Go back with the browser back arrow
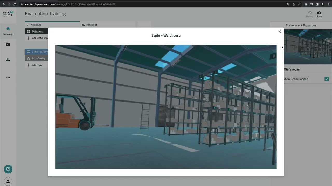332x186 pixels. [x=4, y=4]
